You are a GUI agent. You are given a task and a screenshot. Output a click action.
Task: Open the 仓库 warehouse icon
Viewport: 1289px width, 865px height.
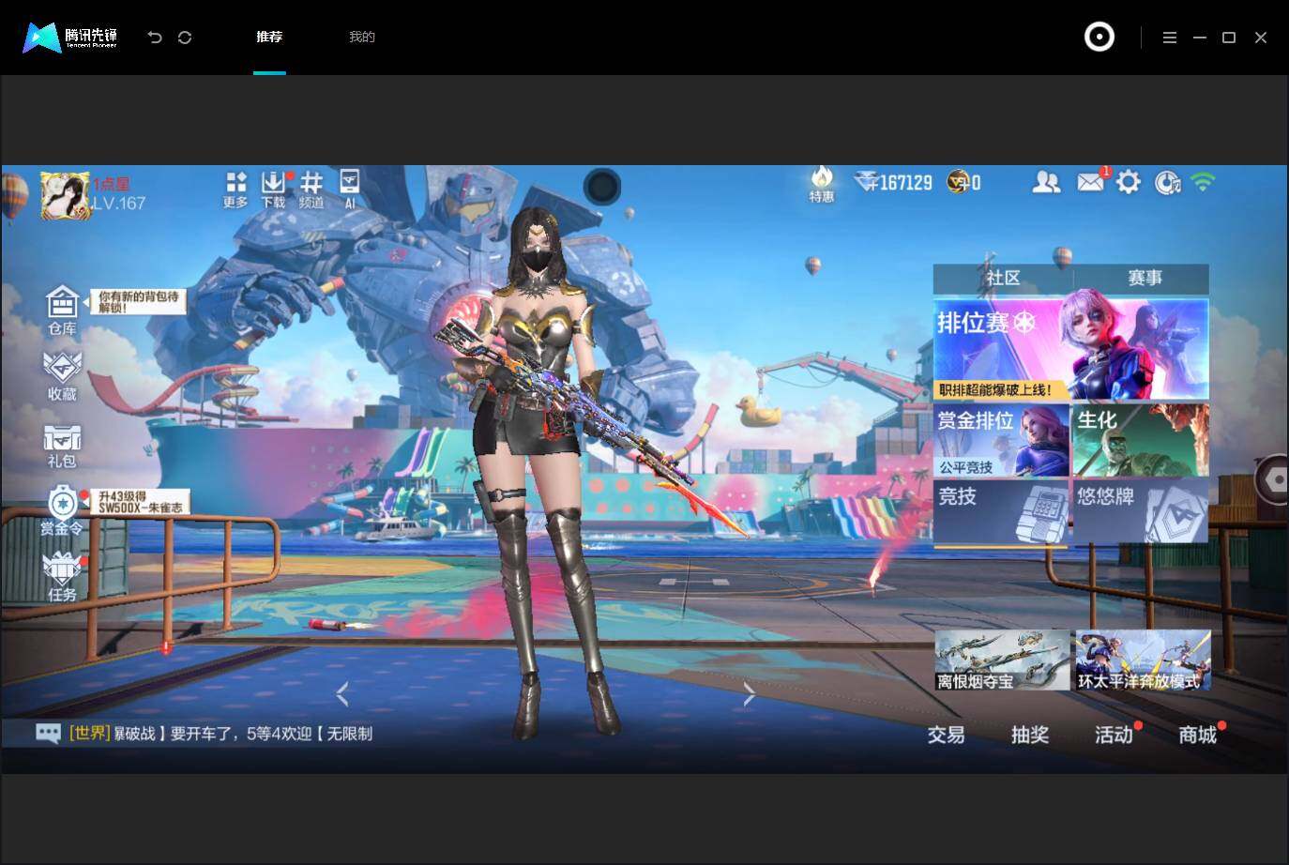coord(62,311)
